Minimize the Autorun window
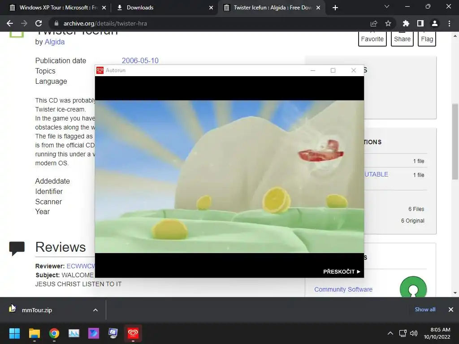The height and width of the screenshot is (344, 459). click(x=313, y=70)
